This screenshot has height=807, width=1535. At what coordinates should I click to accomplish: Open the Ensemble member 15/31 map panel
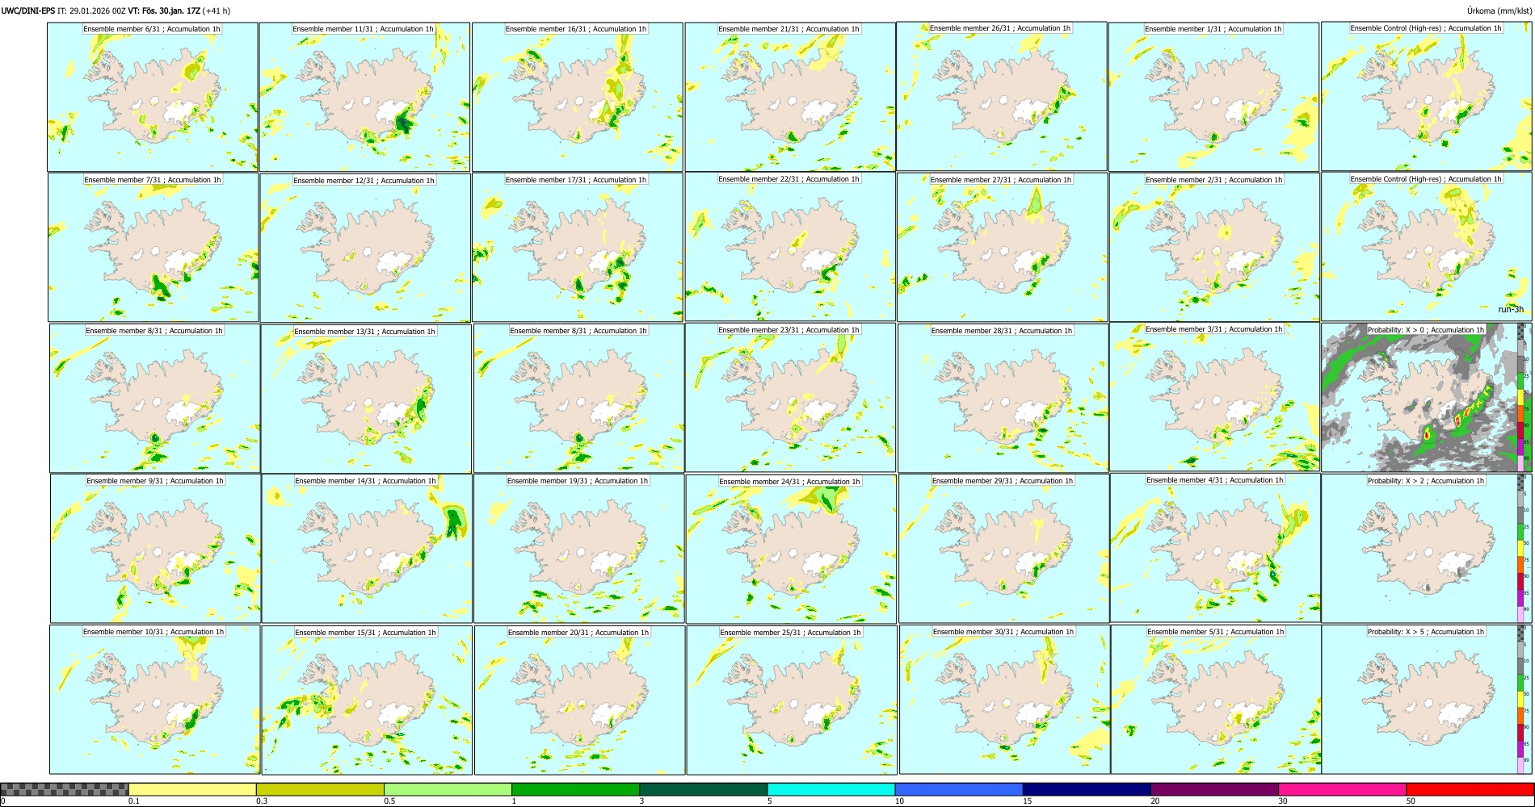367,700
